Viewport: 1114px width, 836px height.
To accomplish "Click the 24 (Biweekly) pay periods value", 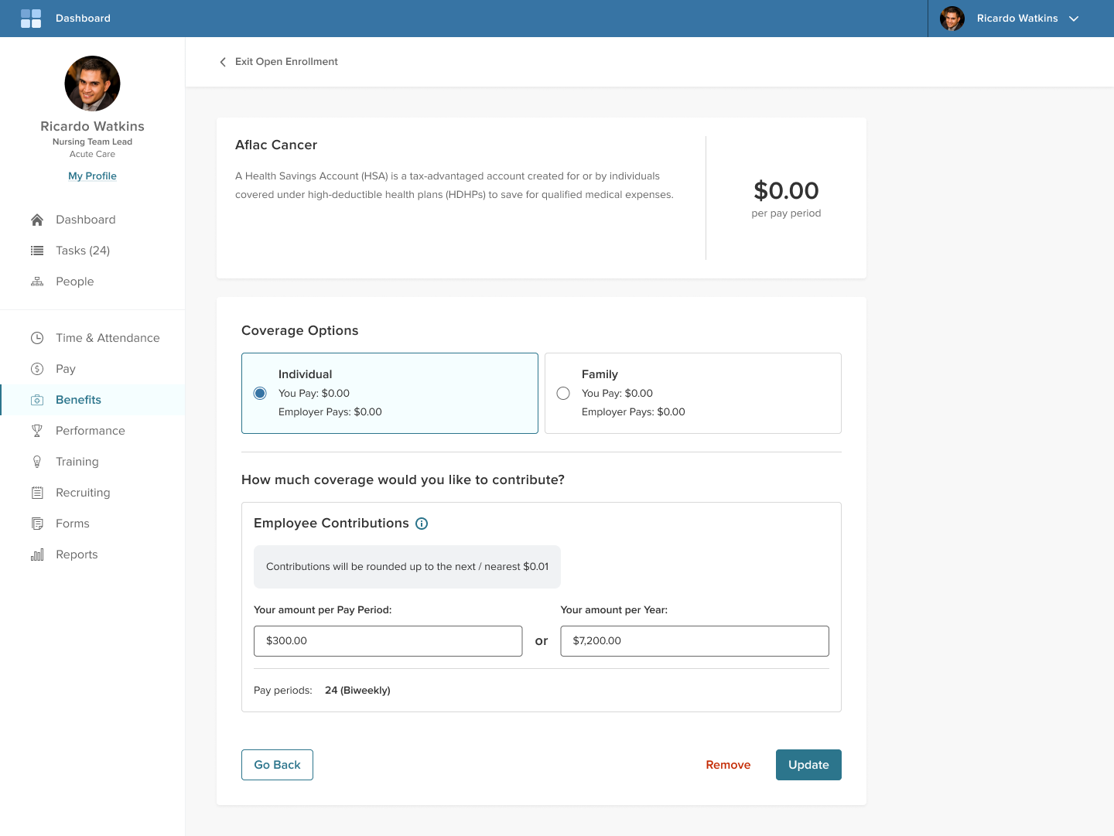I will tap(357, 691).
